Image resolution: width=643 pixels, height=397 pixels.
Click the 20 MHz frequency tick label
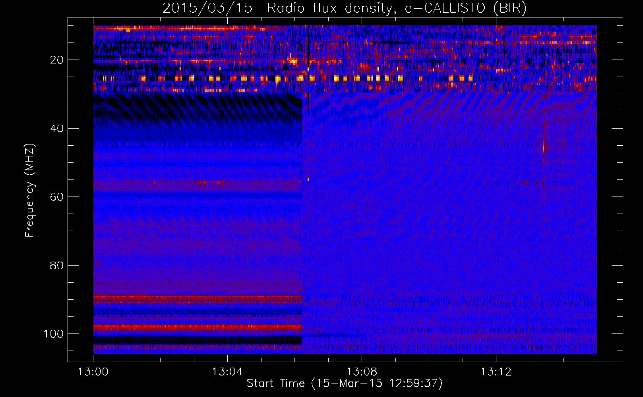57,60
